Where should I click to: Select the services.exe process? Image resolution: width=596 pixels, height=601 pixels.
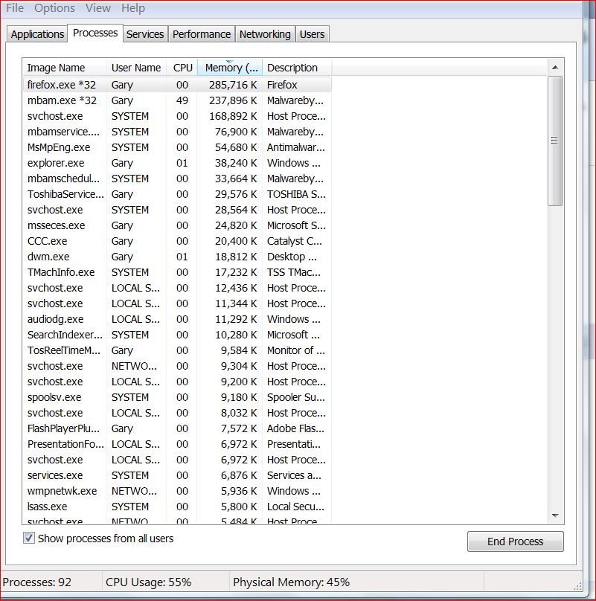coord(177,475)
